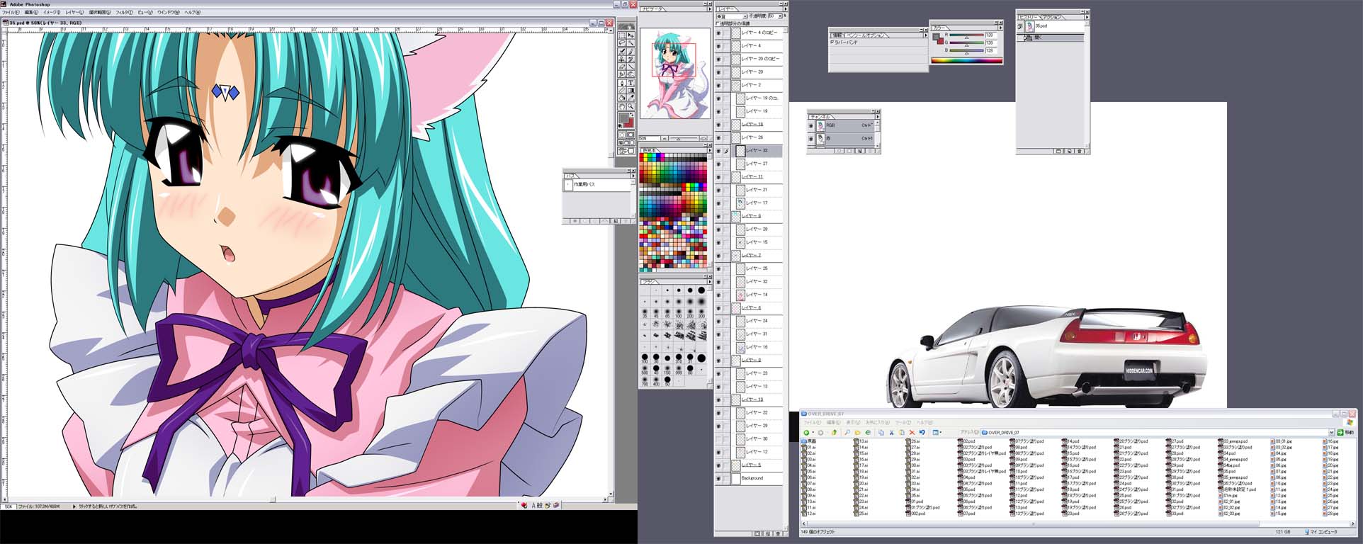The width and height of the screenshot is (1363, 544).
Task: Select the Paint Bucket tool
Action: (622, 97)
